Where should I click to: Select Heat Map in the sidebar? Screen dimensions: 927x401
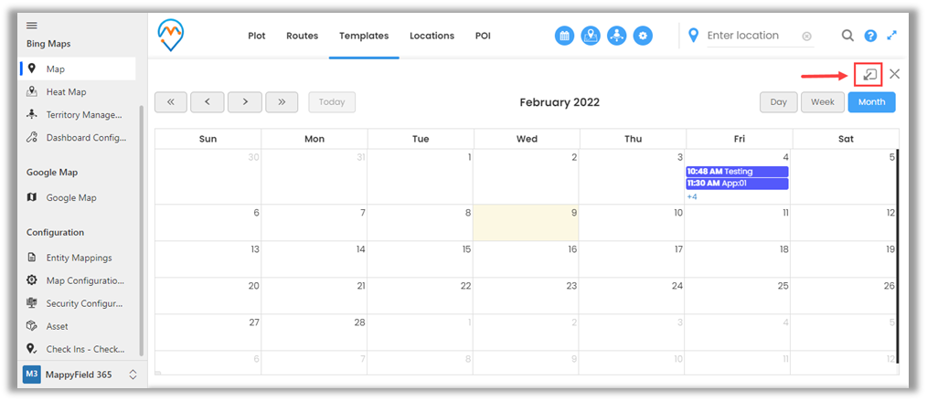tap(66, 91)
